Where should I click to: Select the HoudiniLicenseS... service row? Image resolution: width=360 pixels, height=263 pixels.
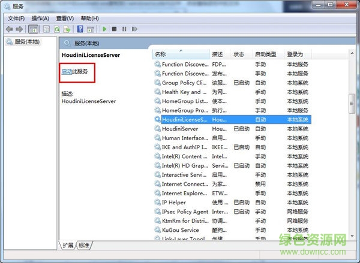coord(232,119)
